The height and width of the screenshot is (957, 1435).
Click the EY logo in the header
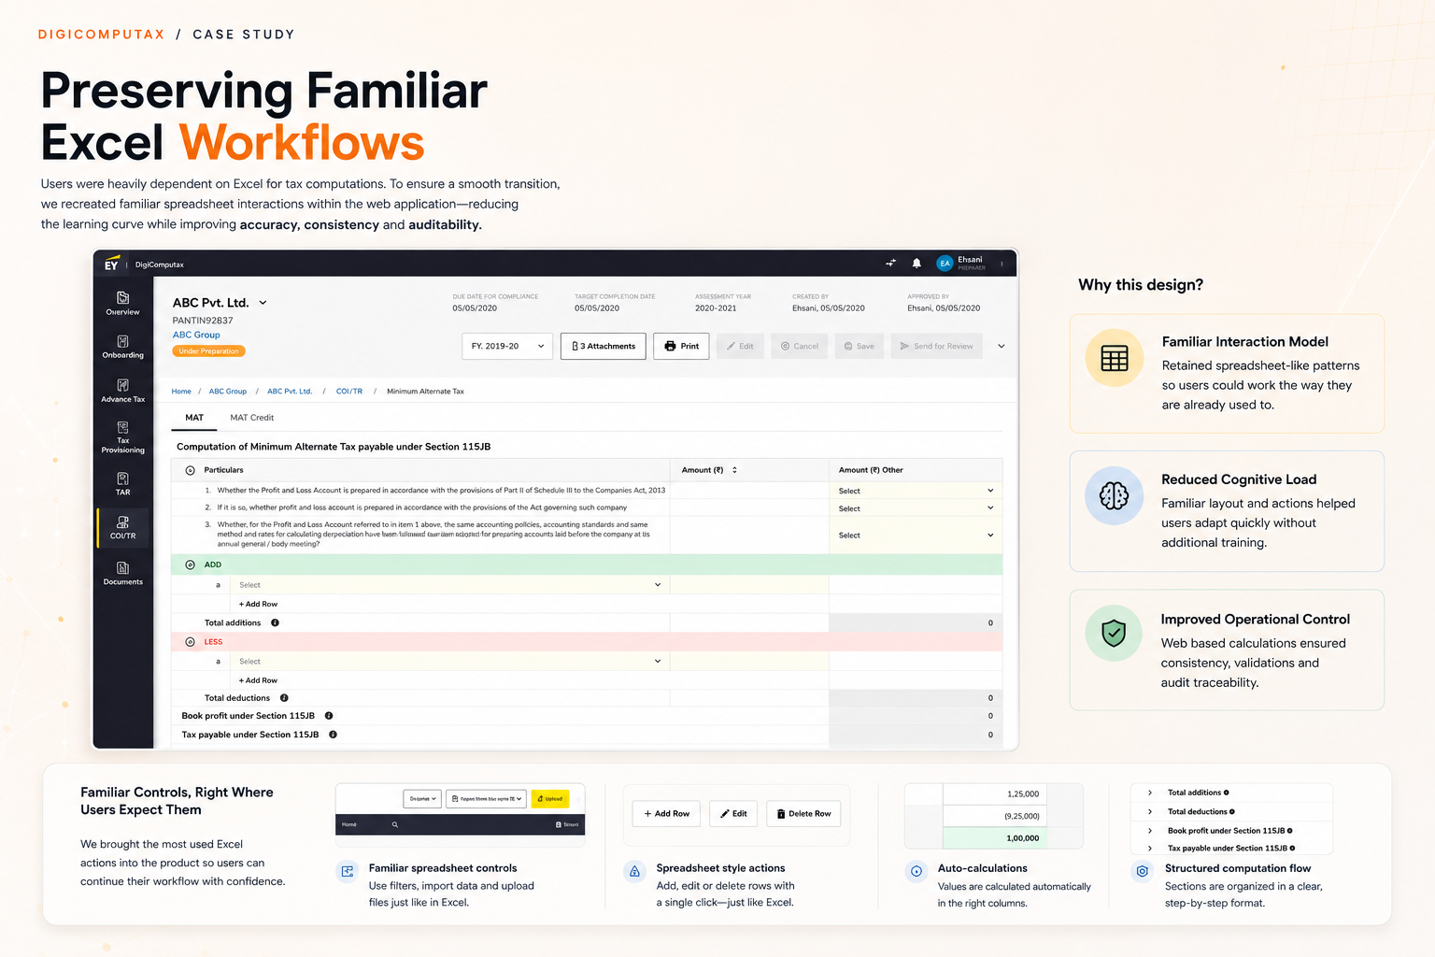[x=111, y=264]
